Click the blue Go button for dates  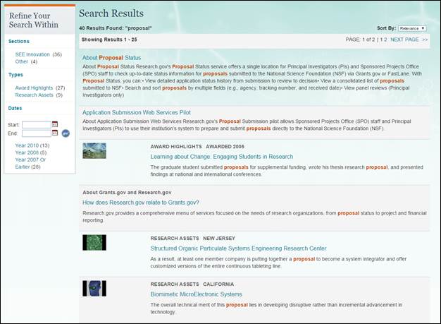66,133
